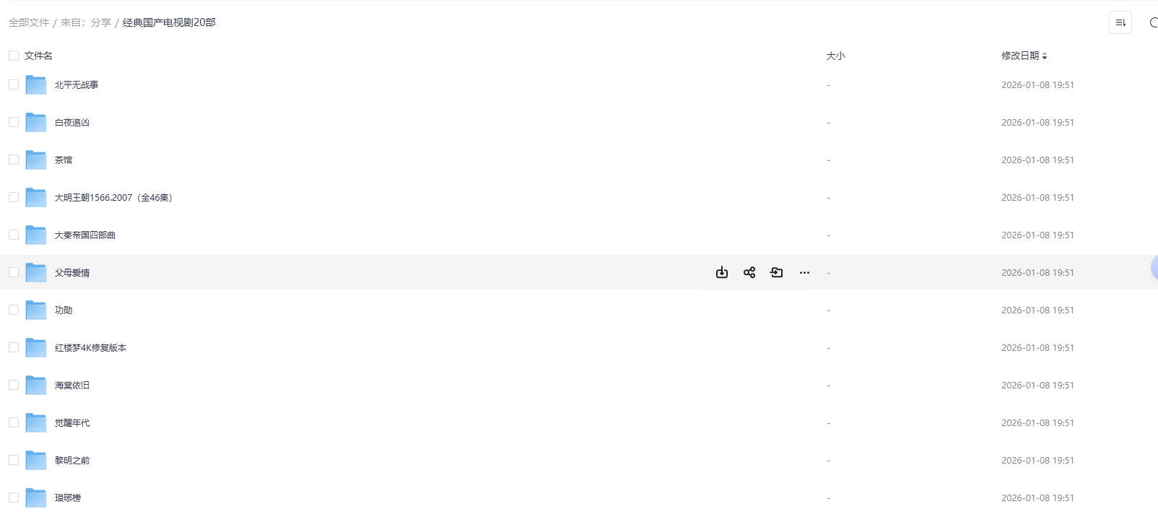The height and width of the screenshot is (517, 1158).
Task: Toggle the select-all checkbox beside 文件名
Action: point(14,56)
